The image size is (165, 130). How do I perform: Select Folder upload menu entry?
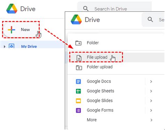[x=116, y=67]
